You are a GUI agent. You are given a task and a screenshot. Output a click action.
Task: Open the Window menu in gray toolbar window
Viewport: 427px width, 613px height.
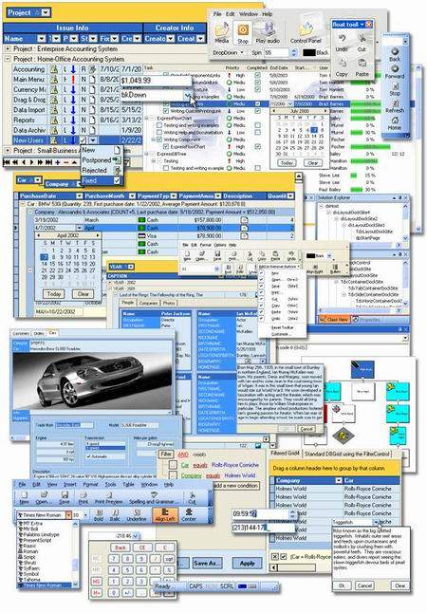tap(248, 14)
